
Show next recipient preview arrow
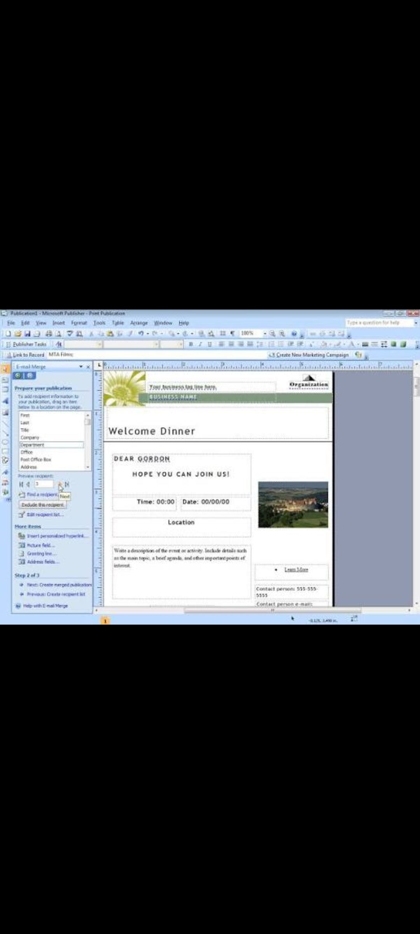[x=60, y=484]
